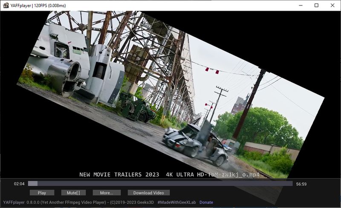Click the 56:59 total duration label
The image size is (341, 208).
(x=301, y=184)
